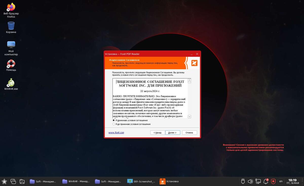Image resolution: width=304 pixels, height=186 pixels.
Task: Open notifications bell with badge 3
Action: [x=266, y=181]
